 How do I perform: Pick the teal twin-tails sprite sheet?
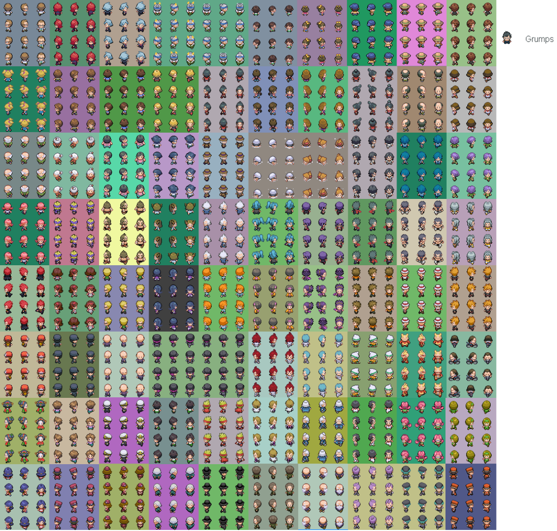pos(273,232)
